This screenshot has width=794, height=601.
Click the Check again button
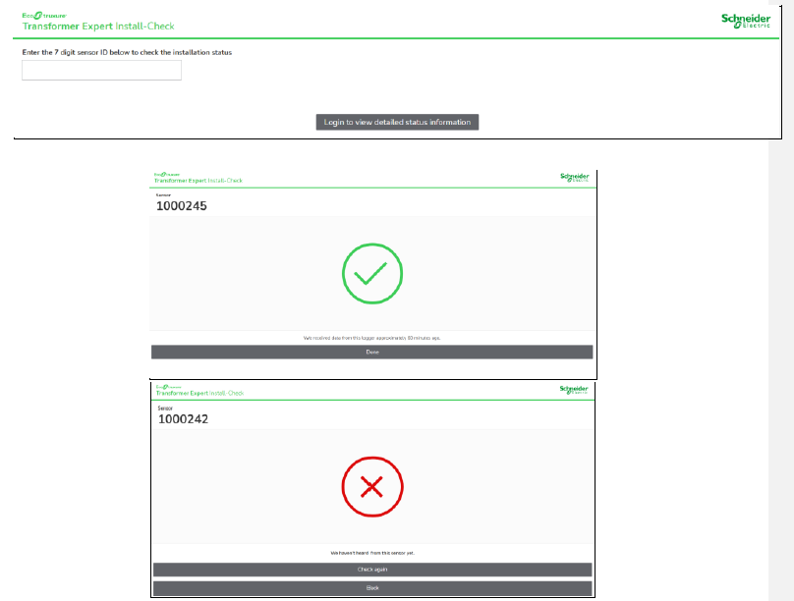[x=372, y=570]
